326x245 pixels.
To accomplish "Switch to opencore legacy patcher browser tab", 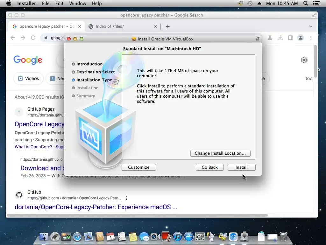I will coord(46,26).
